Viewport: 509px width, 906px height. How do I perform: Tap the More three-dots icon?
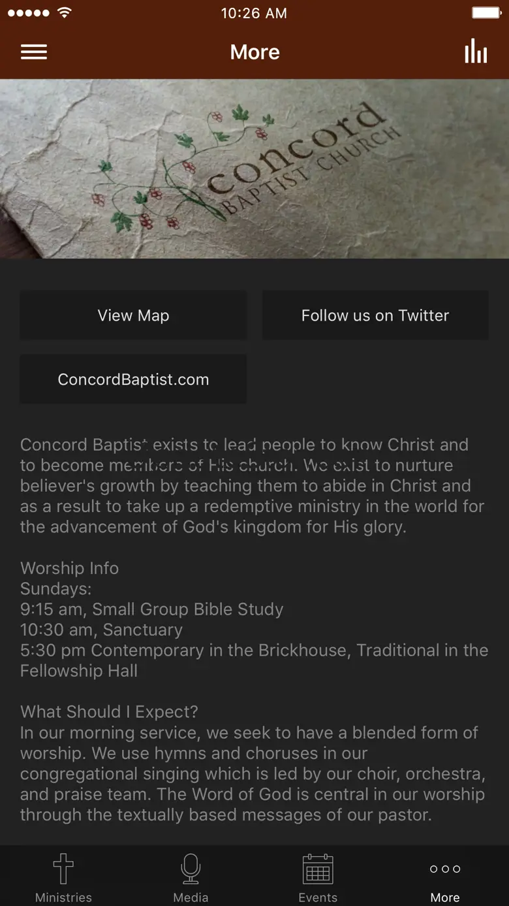coord(445,869)
